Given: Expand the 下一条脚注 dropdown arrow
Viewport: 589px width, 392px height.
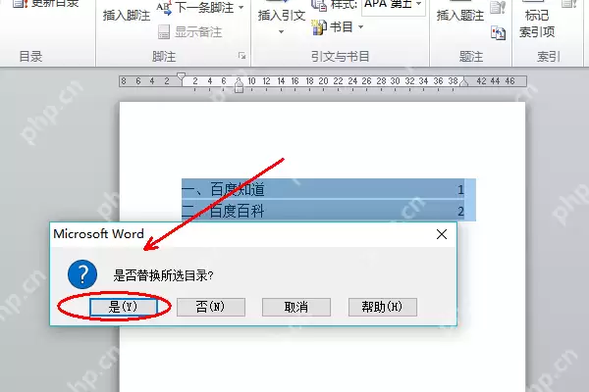Looking at the screenshot, I should coord(241,8).
